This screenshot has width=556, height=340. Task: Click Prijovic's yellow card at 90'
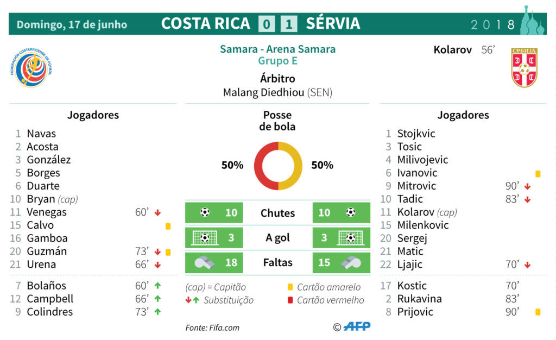538,312
